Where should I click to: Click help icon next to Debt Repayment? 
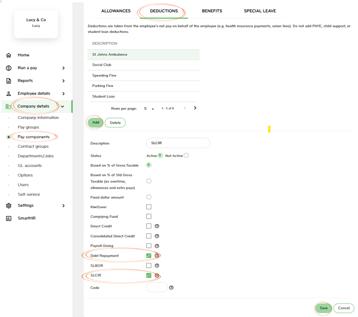point(157,255)
